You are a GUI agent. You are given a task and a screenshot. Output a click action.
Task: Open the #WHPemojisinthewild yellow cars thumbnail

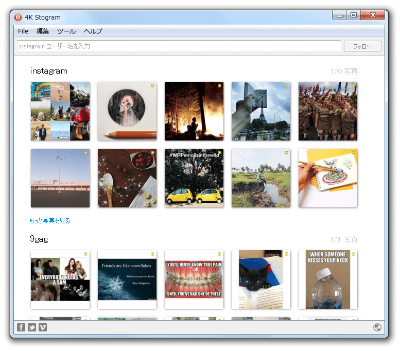(x=194, y=178)
